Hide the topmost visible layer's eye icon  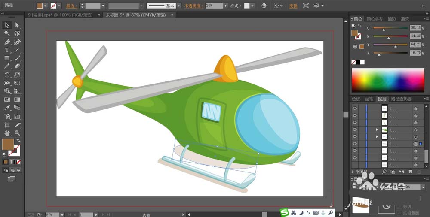355,108
